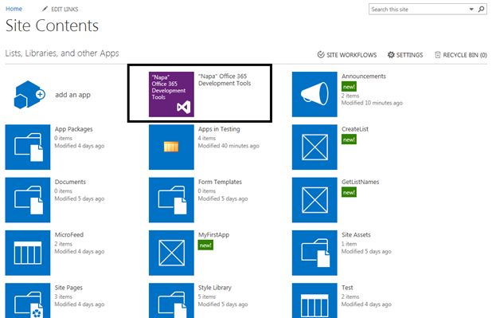Click the add an app label
Image resolution: width=496 pixels, height=318 pixels.
pos(72,95)
